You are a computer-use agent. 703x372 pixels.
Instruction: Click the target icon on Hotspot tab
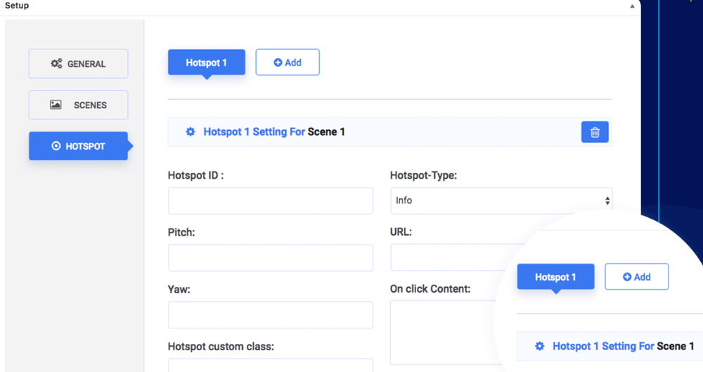(x=56, y=146)
